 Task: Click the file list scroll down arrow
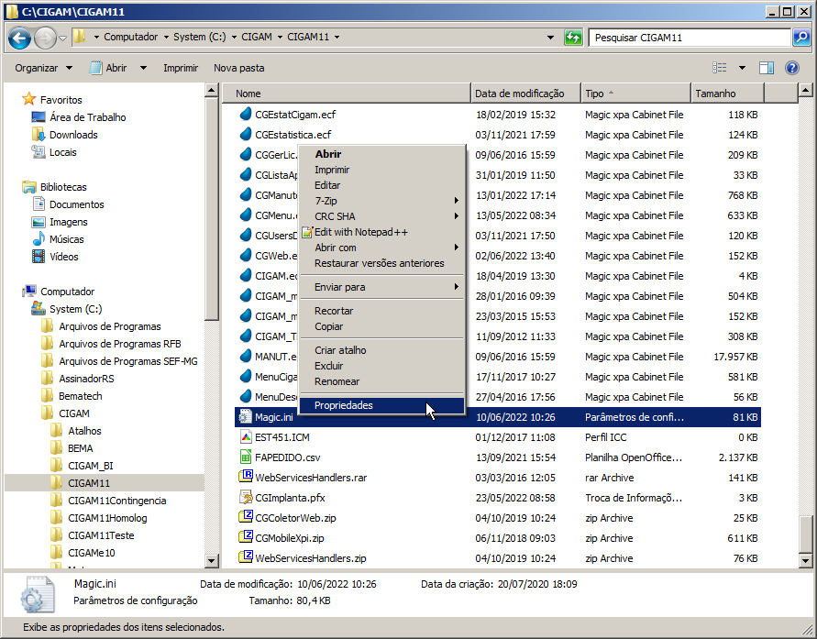pos(805,561)
